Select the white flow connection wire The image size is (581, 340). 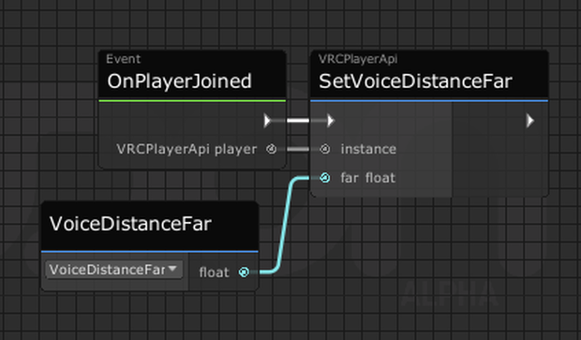point(298,121)
